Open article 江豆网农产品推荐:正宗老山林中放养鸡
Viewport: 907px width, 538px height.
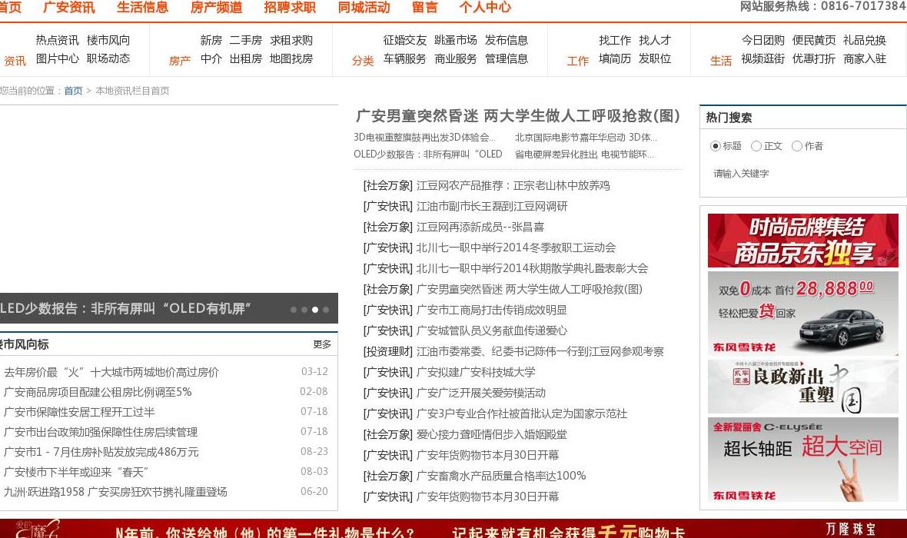[513, 186]
